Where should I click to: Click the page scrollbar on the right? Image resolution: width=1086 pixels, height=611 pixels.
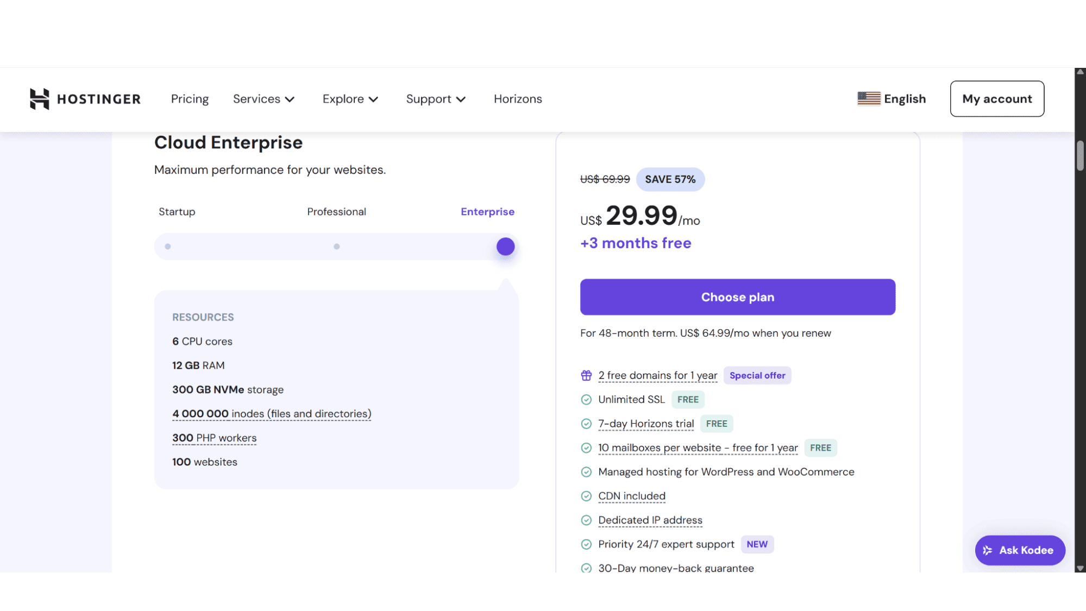pos(1078,158)
